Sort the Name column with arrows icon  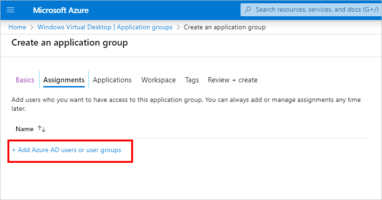(42, 129)
